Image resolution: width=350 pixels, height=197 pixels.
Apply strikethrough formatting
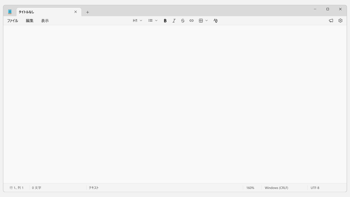(183, 21)
